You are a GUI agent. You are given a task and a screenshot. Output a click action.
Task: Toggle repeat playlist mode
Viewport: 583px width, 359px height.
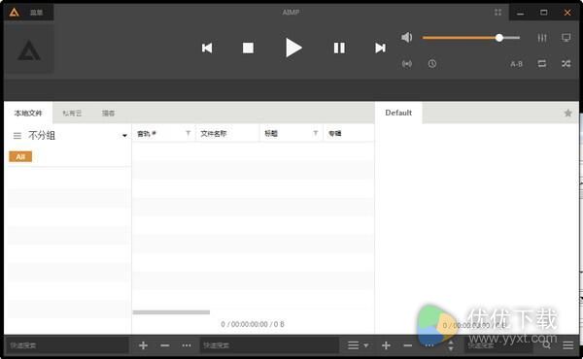[542, 64]
